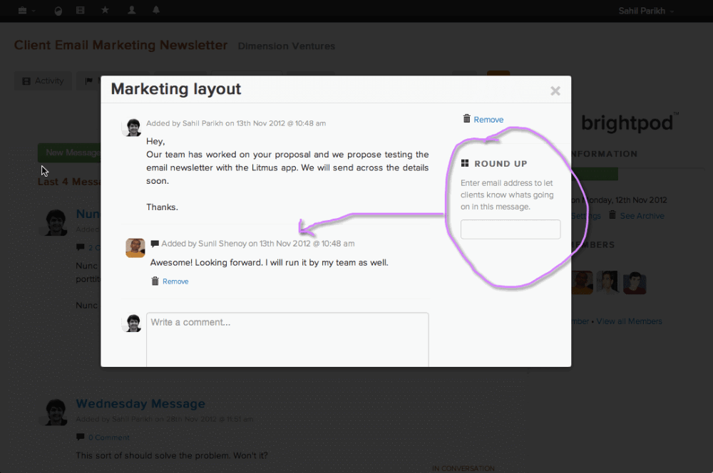The height and width of the screenshot is (473, 713).
Task: Open the briefcase projects menu in top bar
Action: tap(26, 11)
